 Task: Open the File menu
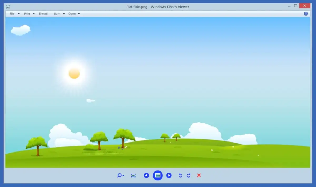[x=12, y=14]
